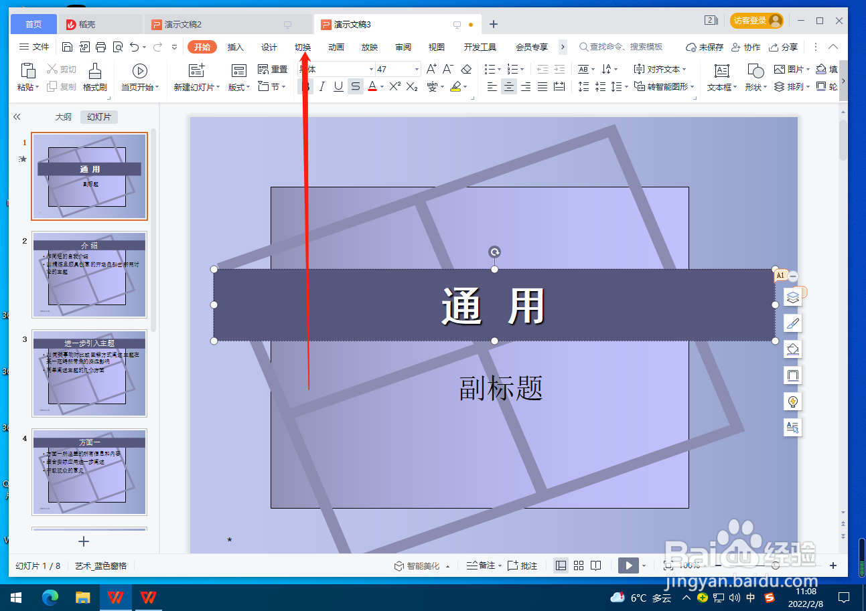Decrease font size with A- icon
866x611 pixels.
tap(448, 69)
